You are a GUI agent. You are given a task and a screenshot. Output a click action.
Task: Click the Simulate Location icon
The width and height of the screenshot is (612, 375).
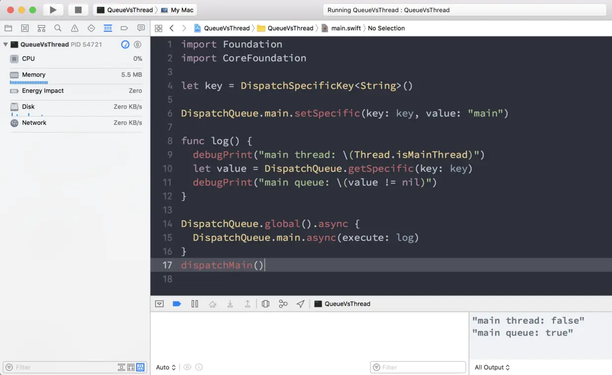pyautogui.click(x=301, y=304)
